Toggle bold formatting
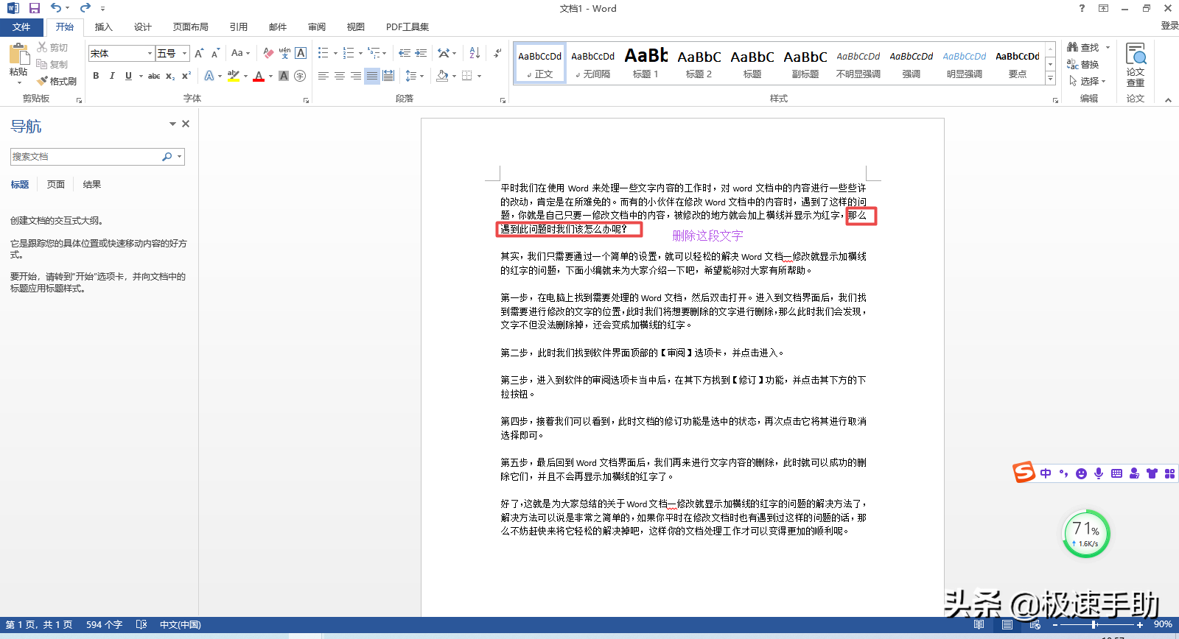 tap(96, 76)
